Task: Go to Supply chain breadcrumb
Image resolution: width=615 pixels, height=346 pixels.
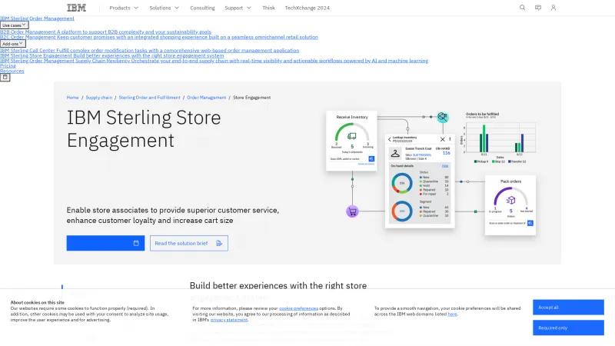Action: click(x=99, y=98)
